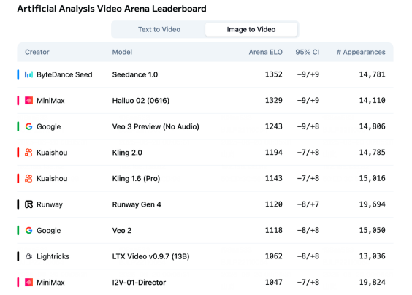Sort by the Arena ELO column header

(266, 52)
